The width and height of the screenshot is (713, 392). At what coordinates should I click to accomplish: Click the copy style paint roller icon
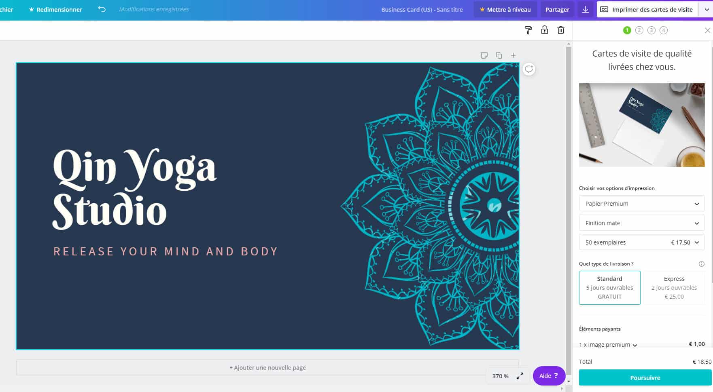[x=528, y=30]
